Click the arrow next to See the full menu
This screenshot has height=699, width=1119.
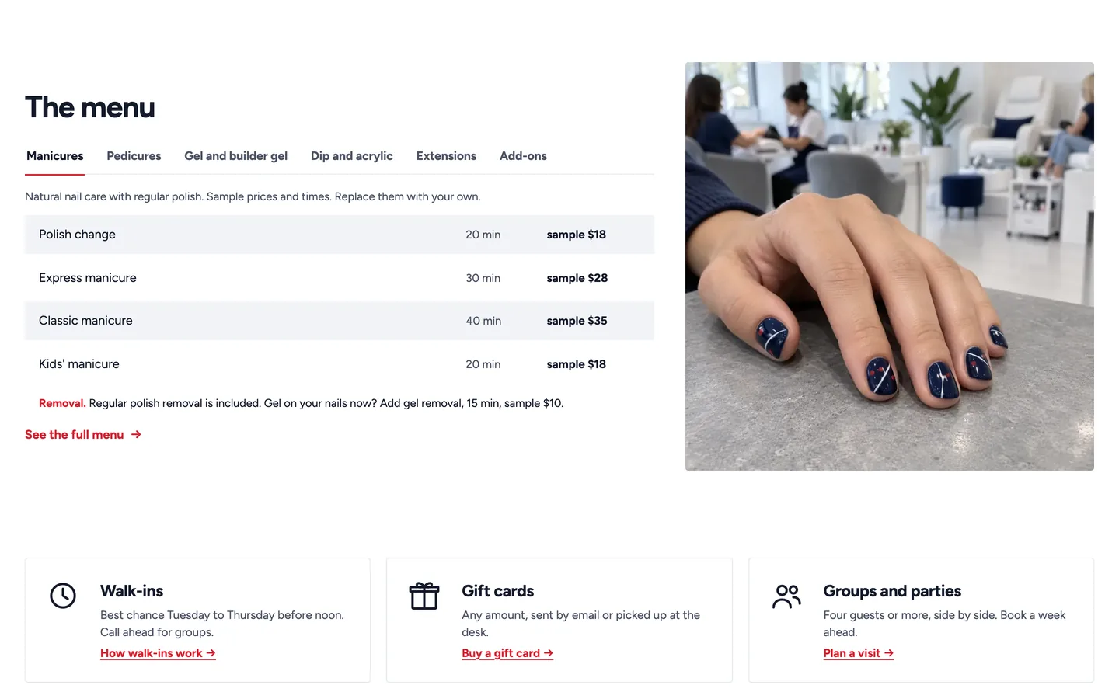[136, 434]
